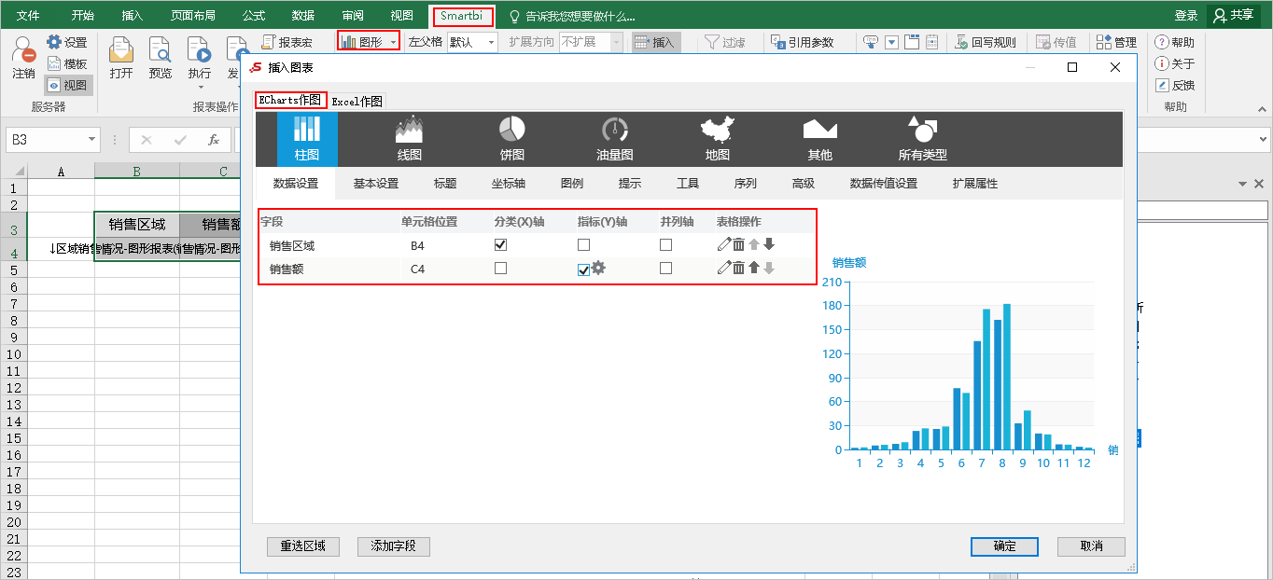
Task: Edit the 销售额 field with pencil icon
Action: tap(723, 269)
